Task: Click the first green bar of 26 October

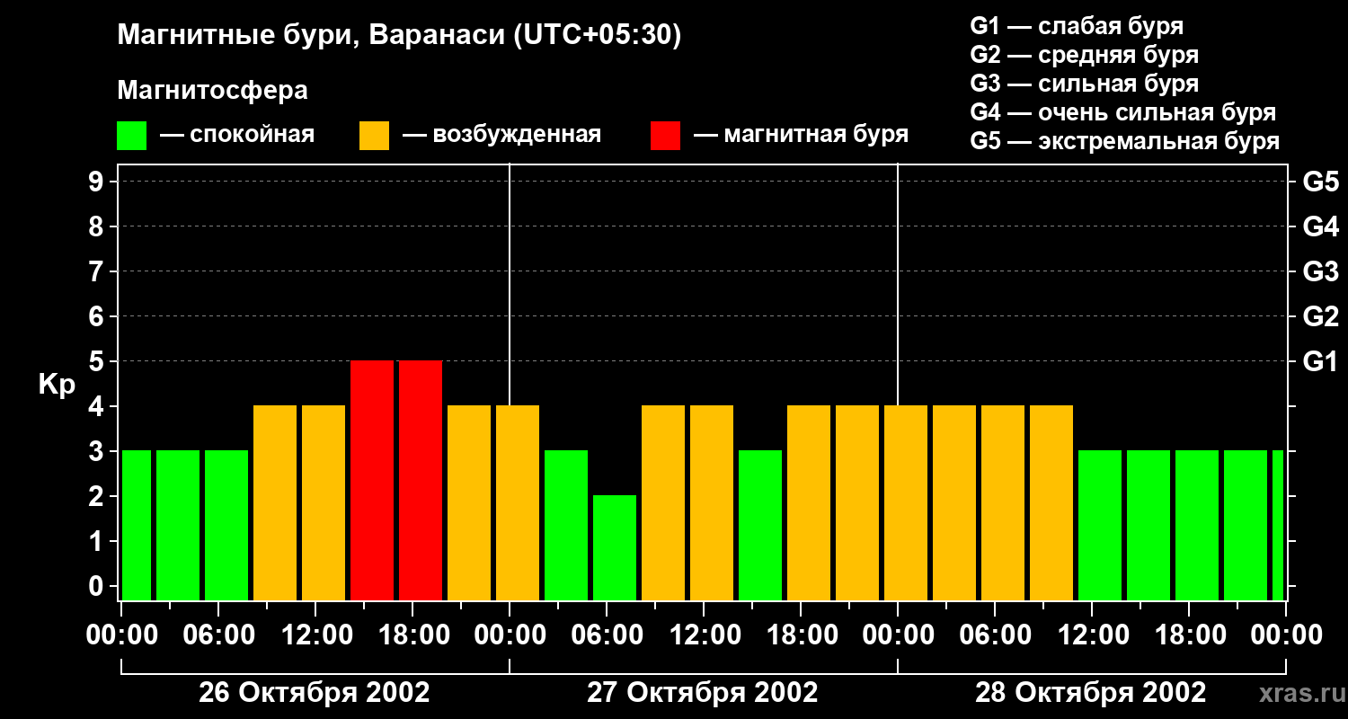Action: click(x=137, y=526)
